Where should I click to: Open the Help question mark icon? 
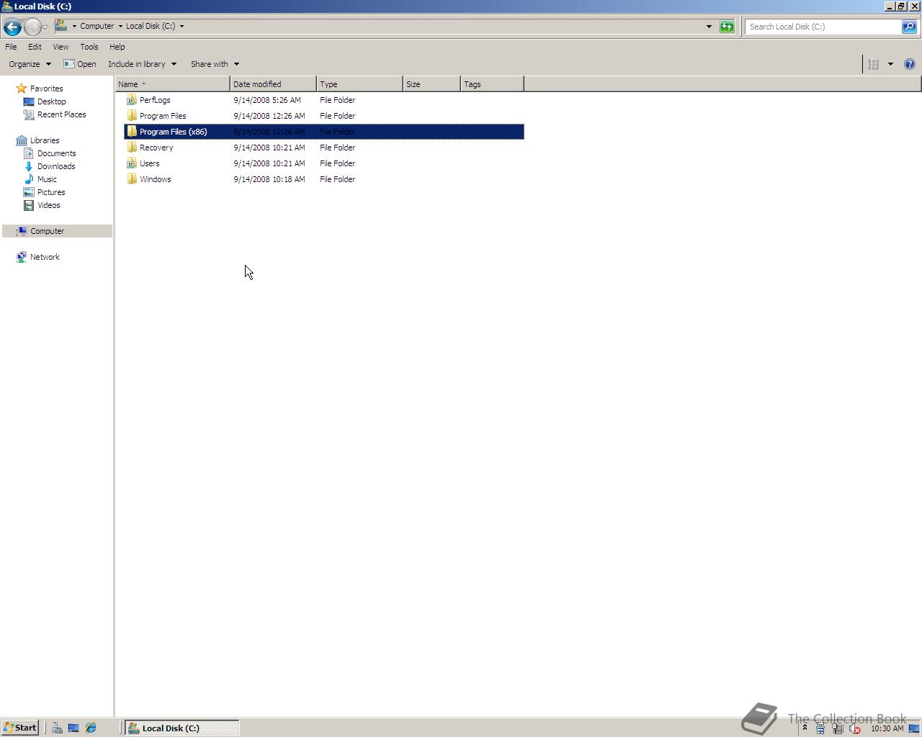point(909,64)
